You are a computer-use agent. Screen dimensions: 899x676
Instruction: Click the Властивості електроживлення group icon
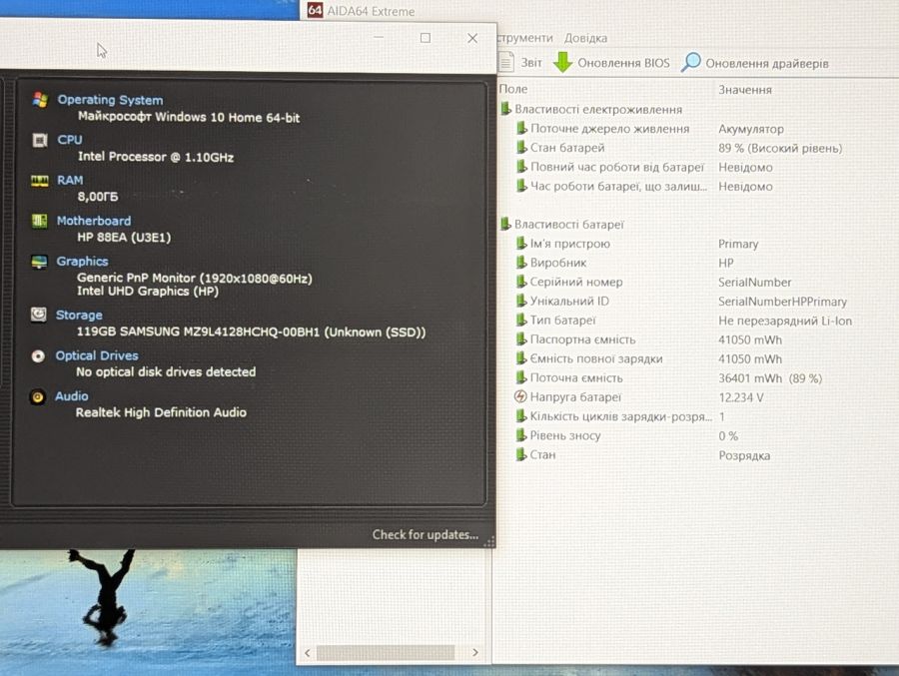coord(505,109)
